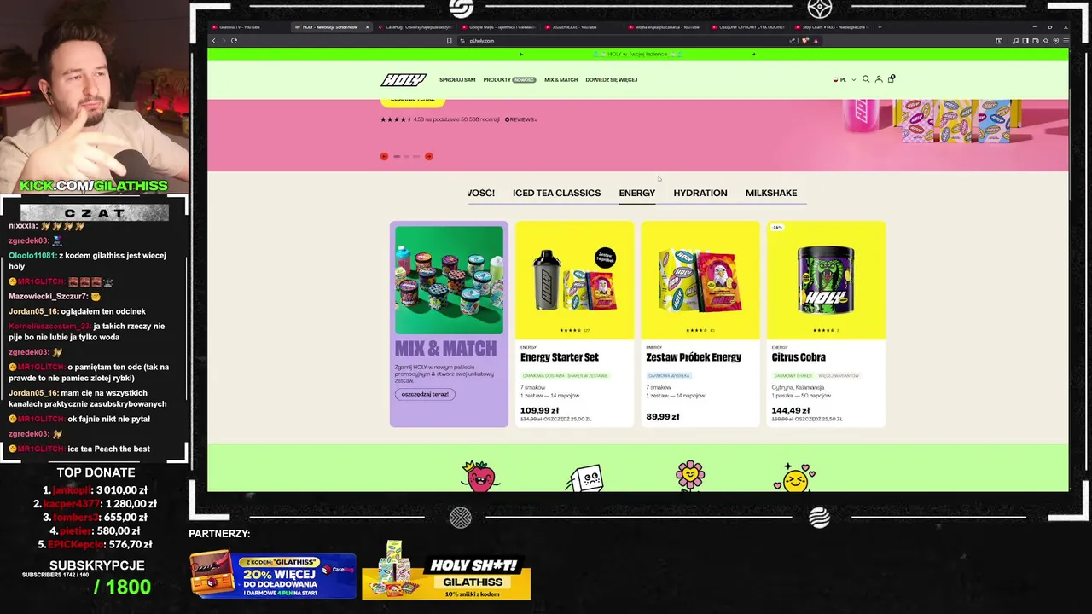This screenshot has width=1092, height=614.
Task: Expand the PL language selector
Action: (845, 80)
